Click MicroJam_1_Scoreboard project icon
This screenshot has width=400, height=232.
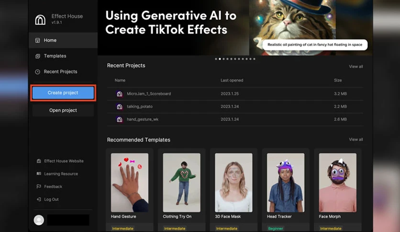point(120,94)
